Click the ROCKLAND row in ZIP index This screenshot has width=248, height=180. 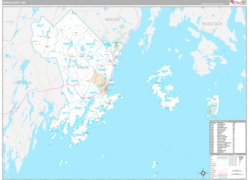click(222, 130)
